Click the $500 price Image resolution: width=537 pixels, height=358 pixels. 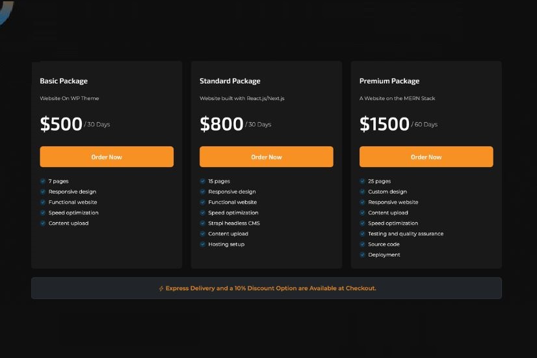pyautogui.click(x=61, y=124)
